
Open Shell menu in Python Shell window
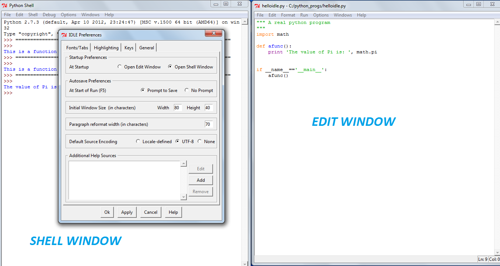click(x=33, y=15)
